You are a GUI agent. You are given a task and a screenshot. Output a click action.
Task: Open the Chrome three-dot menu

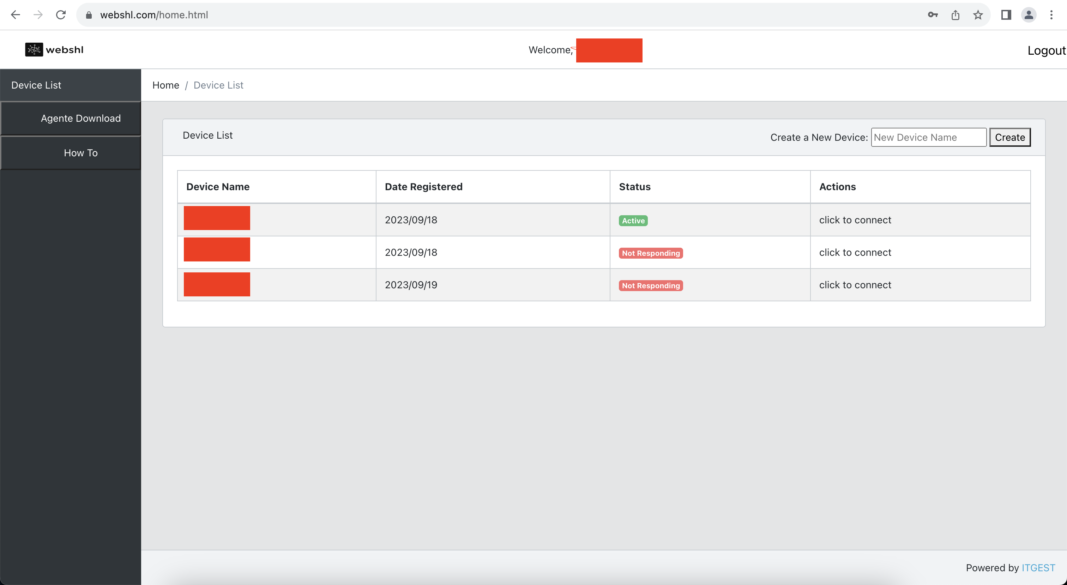[1051, 15]
